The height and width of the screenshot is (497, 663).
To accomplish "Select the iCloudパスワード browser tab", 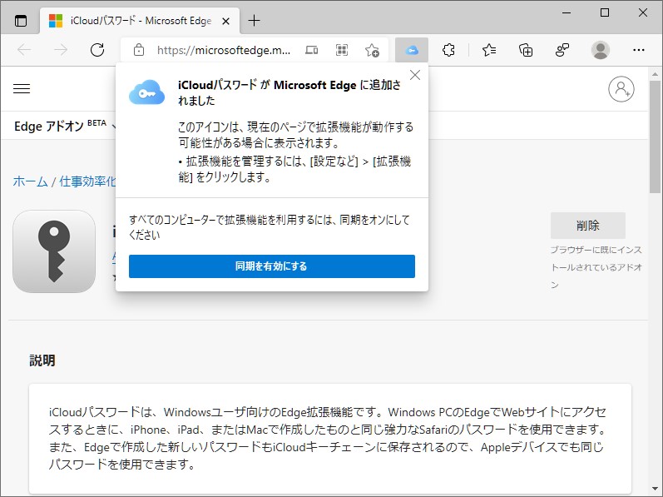I will (140, 20).
